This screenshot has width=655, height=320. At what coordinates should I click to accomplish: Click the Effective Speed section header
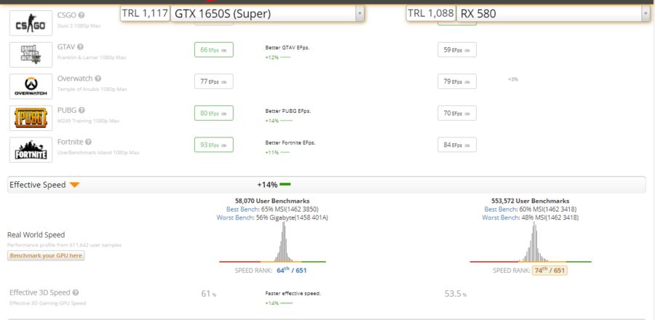327,185
